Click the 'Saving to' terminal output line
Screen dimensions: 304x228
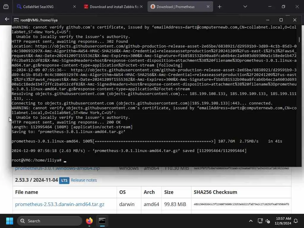[x=69, y=132]
